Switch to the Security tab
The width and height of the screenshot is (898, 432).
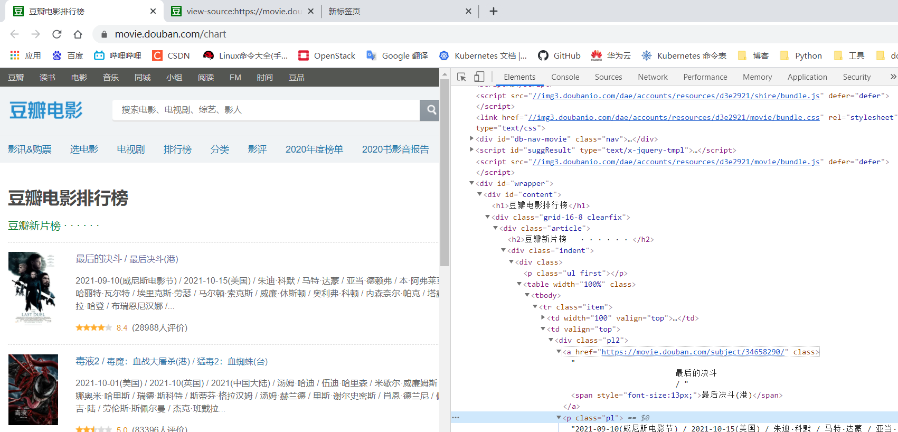click(856, 77)
